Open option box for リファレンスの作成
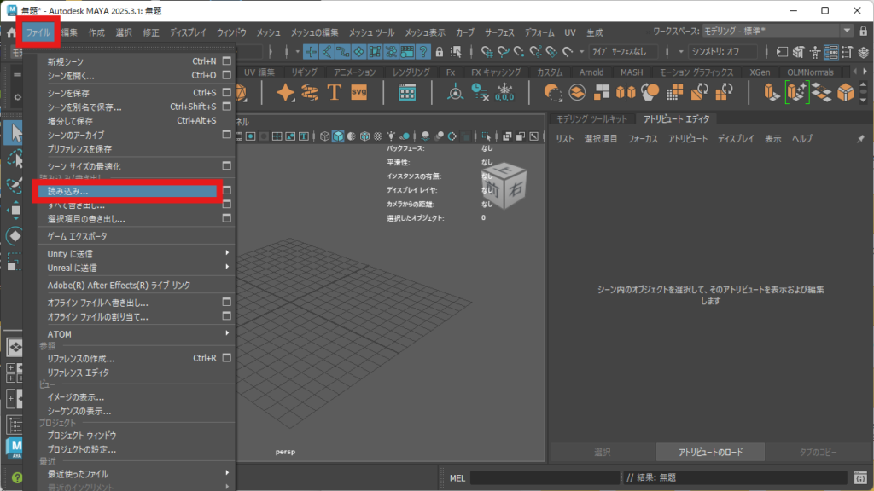Screen dimensions: 874x491 [x=227, y=359]
